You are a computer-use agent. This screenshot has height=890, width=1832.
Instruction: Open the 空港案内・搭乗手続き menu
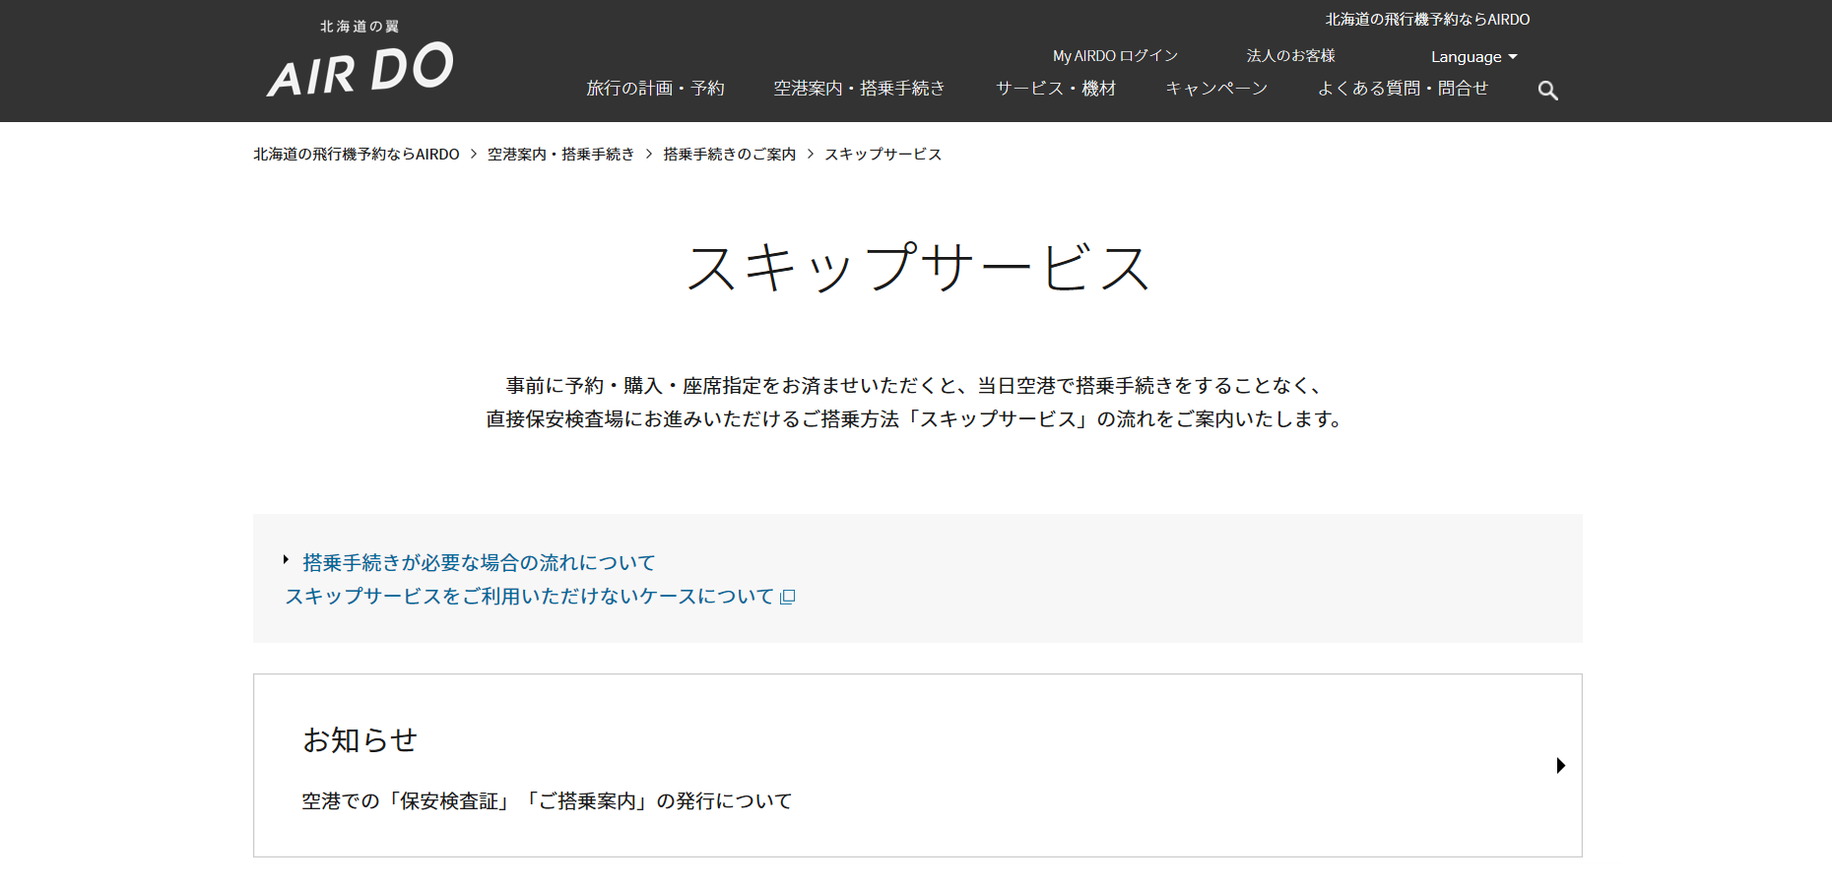tap(859, 89)
